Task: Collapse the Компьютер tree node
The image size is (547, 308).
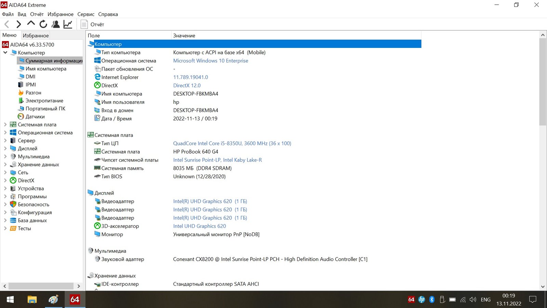Action: (x=5, y=53)
